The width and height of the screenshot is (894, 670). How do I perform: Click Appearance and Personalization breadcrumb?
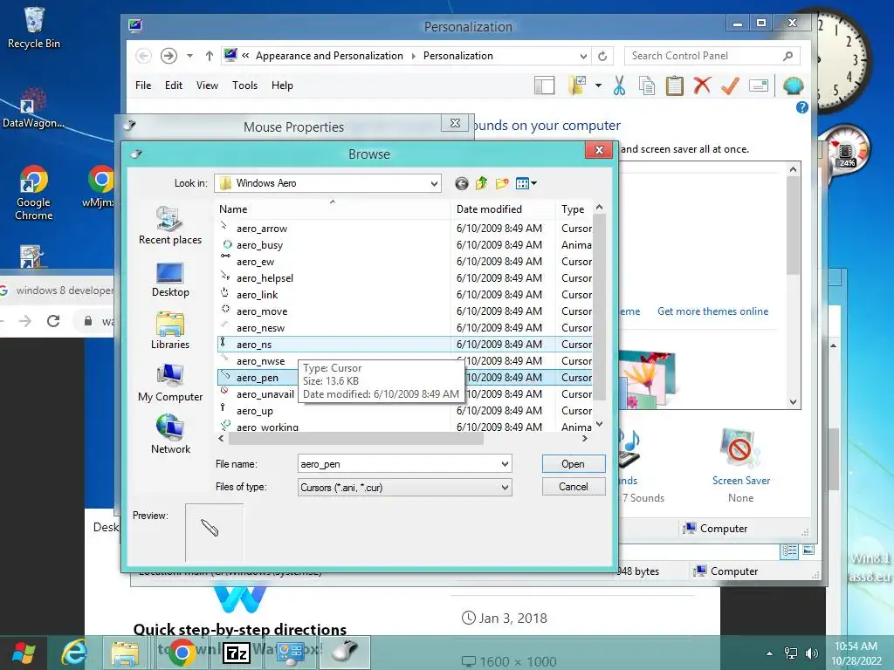(x=329, y=56)
